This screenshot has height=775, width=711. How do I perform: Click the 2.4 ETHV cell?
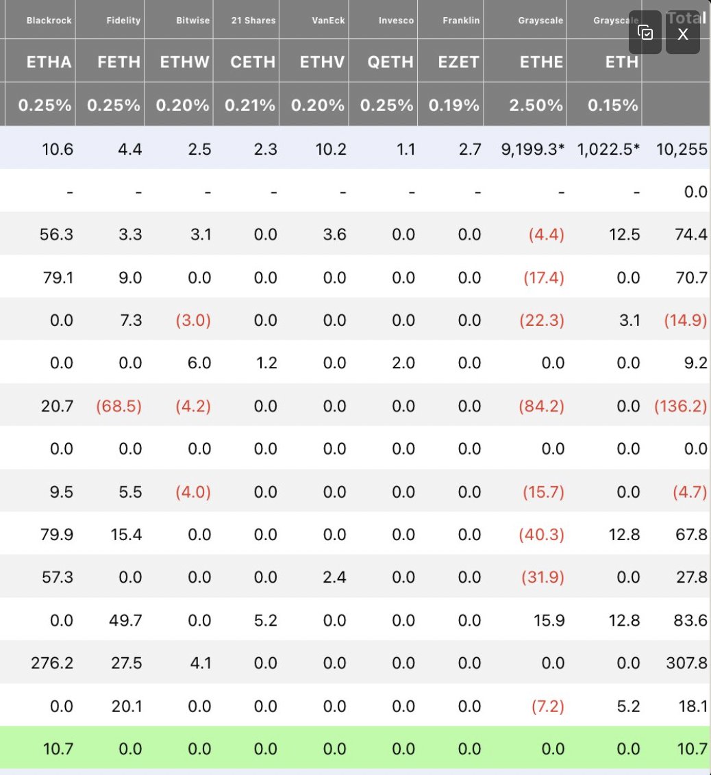coord(335,577)
